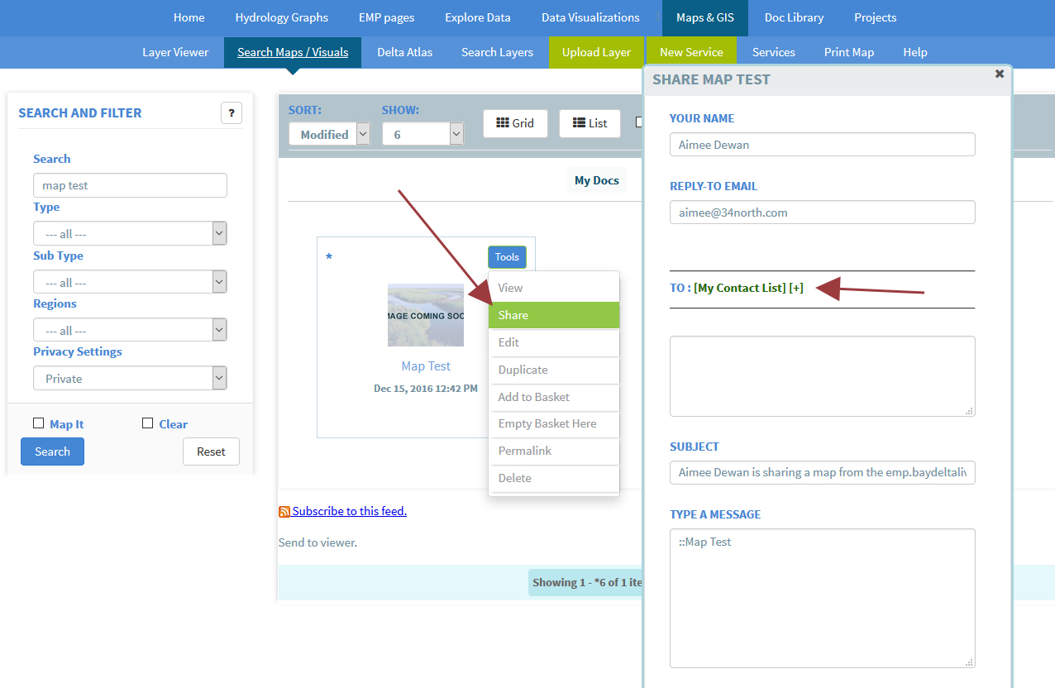Image resolution: width=1055 pixels, height=688 pixels.
Task: Switch to List view
Action: (590, 123)
